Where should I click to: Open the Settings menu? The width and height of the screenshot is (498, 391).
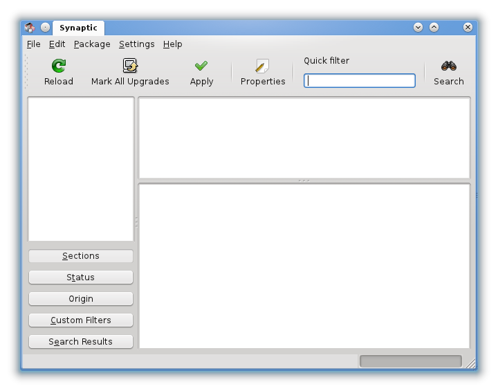pyautogui.click(x=136, y=44)
